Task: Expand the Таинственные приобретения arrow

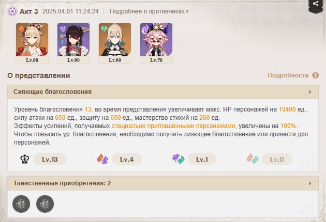Action: pyautogui.click(x=310, y=183)
